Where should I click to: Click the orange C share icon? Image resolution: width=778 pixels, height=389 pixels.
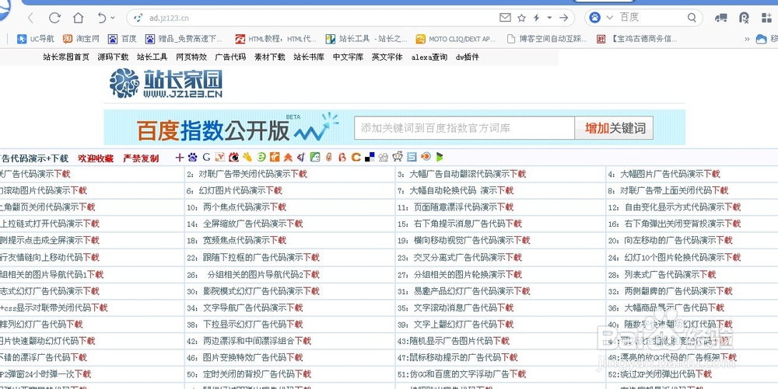pos(356,158)
